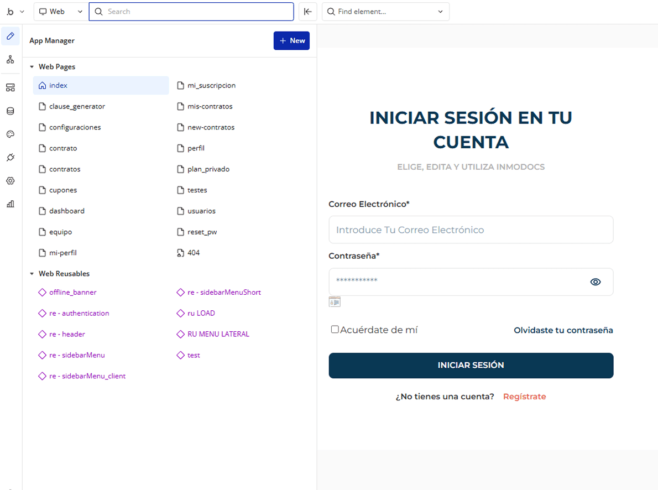658x490 pixels.
Task: Click the page icon next to reset_pw
Action: click(180, 232)
